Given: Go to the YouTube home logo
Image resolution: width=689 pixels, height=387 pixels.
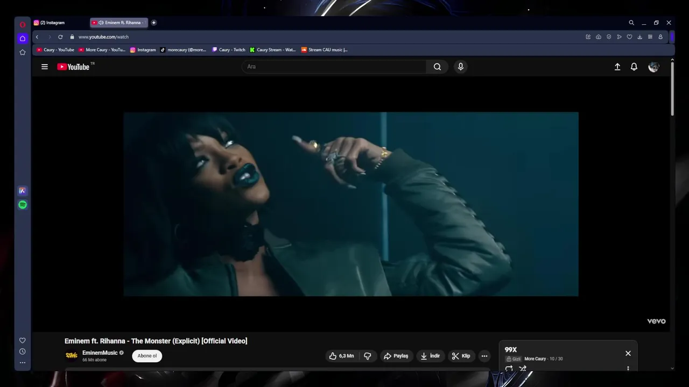Looking at the screenshot, I should [74, 67].
